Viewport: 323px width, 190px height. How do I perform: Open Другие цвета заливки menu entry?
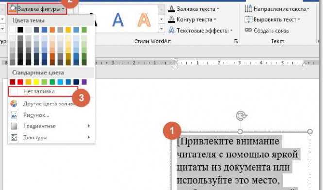pyautogui.click(x=49, y=104)
